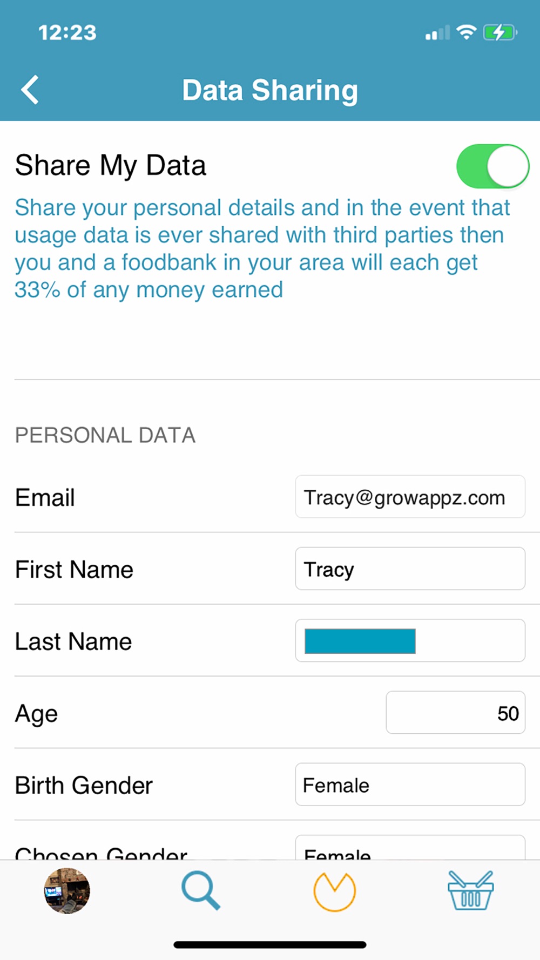
Task: Open the profile photo tab
Action: 67,891
